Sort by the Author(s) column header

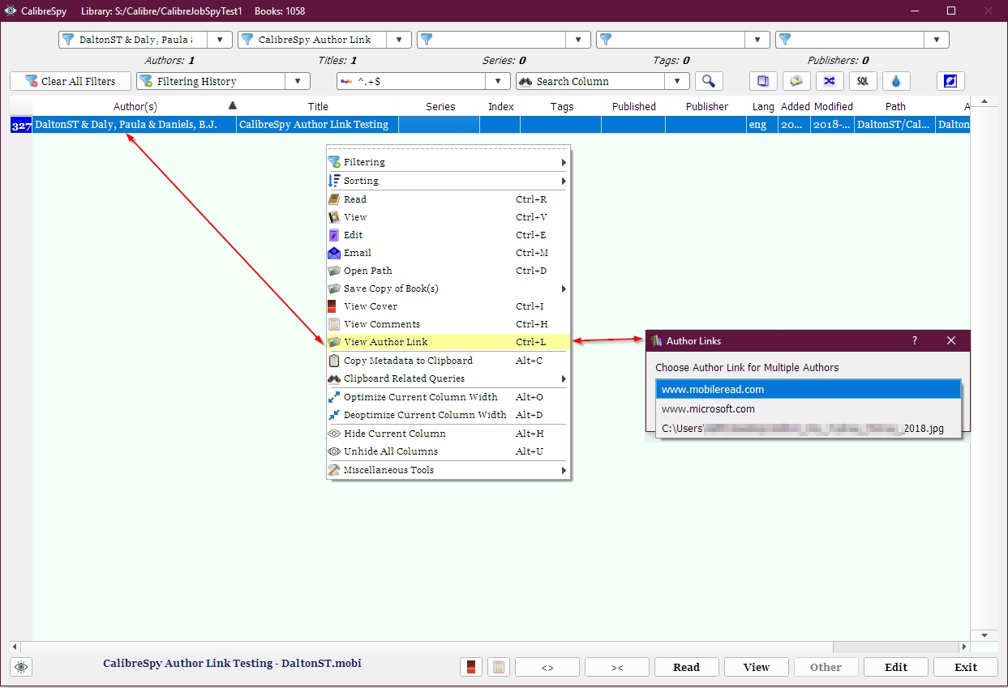point(135,106)
